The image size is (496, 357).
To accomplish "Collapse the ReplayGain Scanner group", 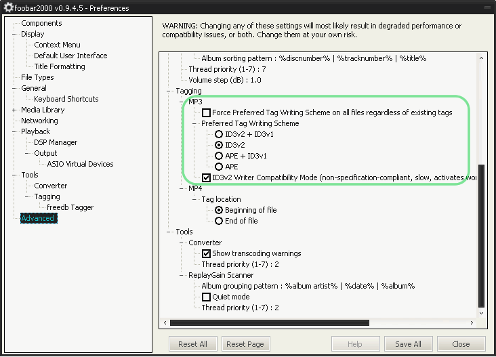I will coord(181,275).
